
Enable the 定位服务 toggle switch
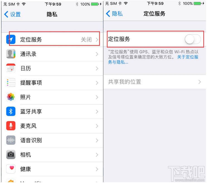click(193, 39)
